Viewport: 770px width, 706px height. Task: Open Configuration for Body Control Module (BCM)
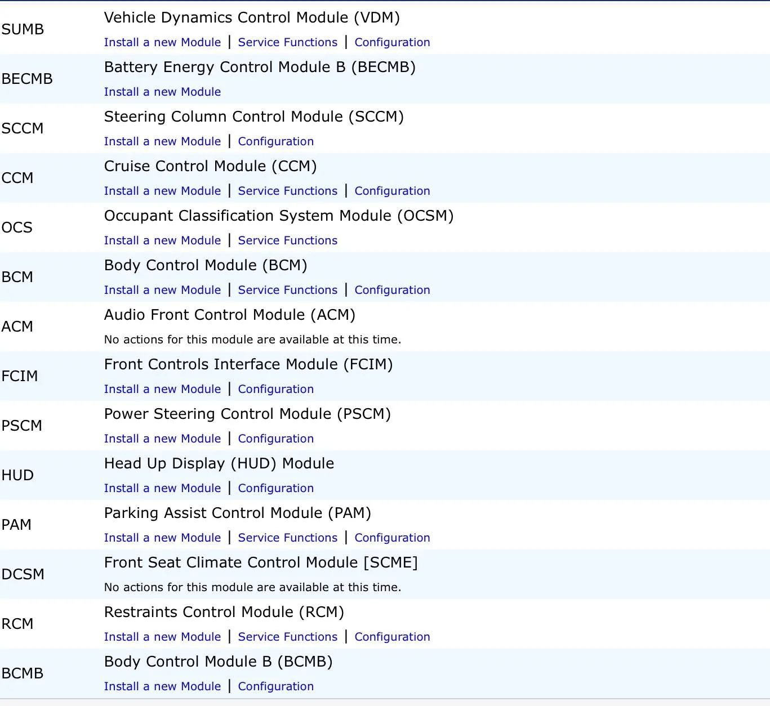[392, 290]
